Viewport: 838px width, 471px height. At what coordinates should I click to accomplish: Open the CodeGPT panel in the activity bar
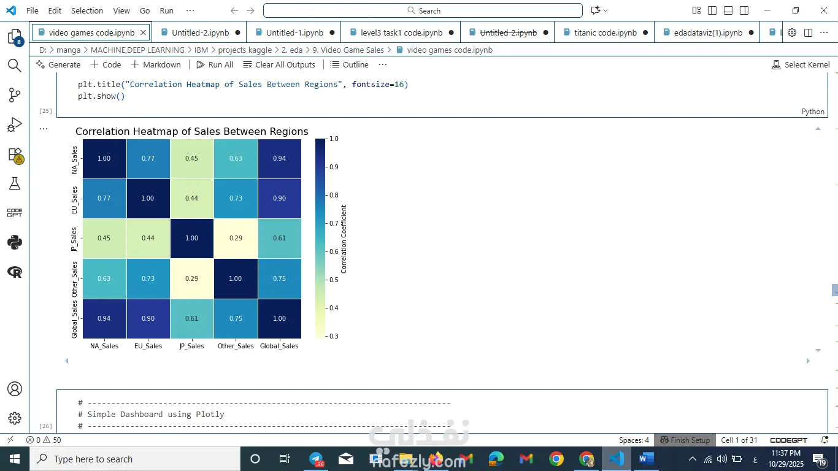point(15,213)
